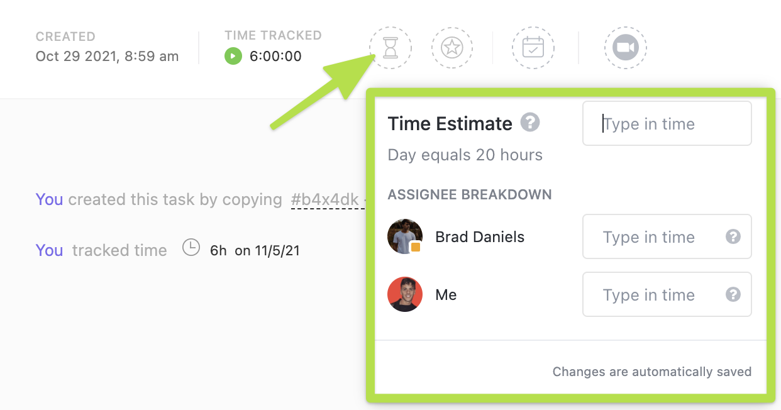Image resolution: width=781 pixels, height=410 pixels.
Task: Click help icon in the Me time field
Action: [733, 294]
